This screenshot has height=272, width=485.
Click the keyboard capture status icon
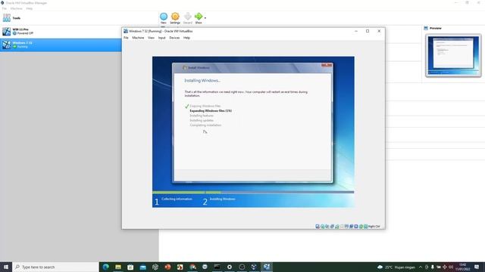365,227
